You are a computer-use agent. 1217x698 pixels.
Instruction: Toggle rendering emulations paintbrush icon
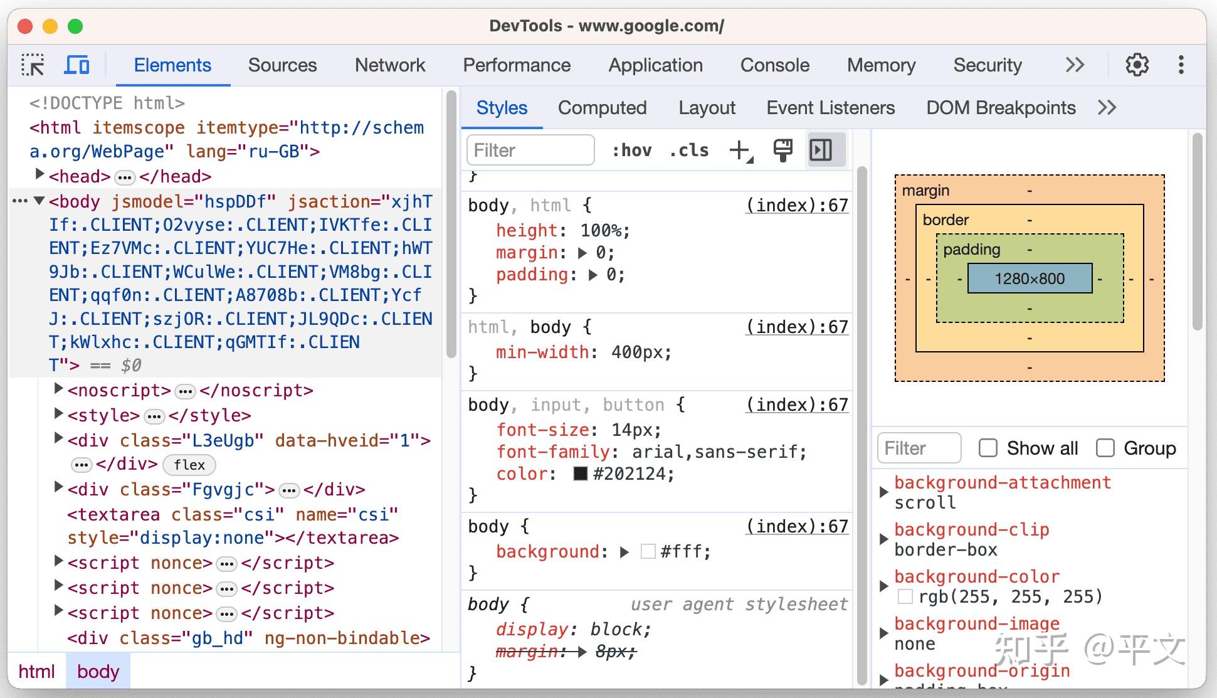[x=782, y=151]
